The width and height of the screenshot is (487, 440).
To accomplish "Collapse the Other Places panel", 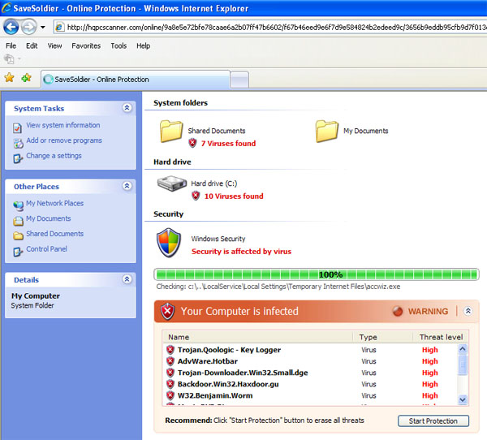I will click(x=127, y=186).
